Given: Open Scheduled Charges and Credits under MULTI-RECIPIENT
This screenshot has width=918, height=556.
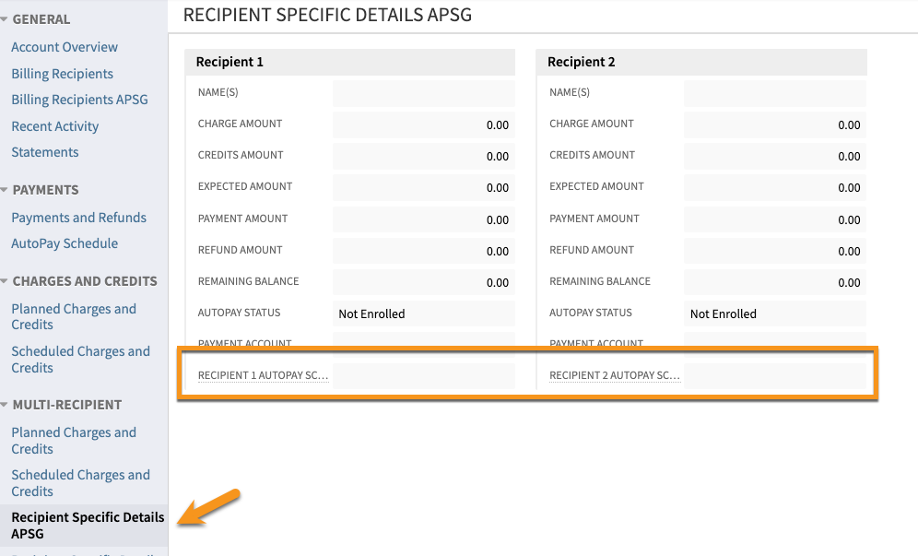Looking at the screenshot, I should (80, 482).
